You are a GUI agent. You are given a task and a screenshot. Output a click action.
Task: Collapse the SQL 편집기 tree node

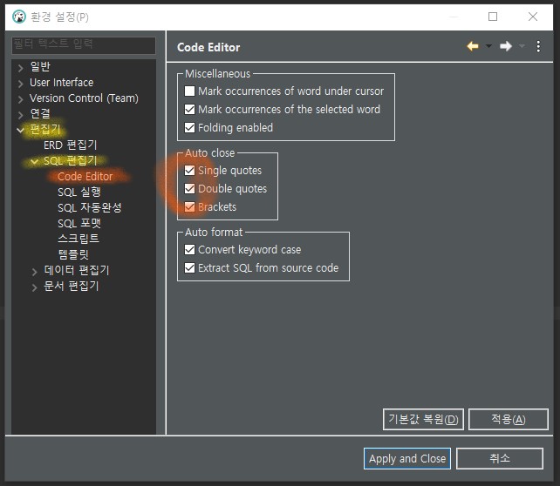point(34,161)
